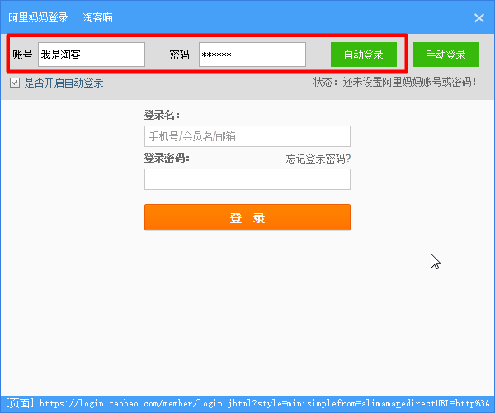The height and width of the screenshot is (413, 495).
Task: Toggle the 是否开启自动登录 checkbox
Action: point(15,83)
